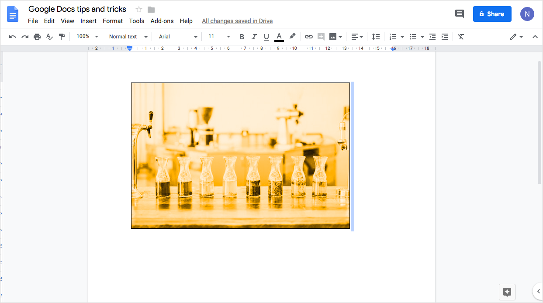Open the line spacing icon
This screenshot has height=303, width=543.
(376, 37)
